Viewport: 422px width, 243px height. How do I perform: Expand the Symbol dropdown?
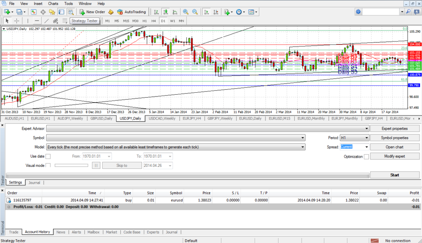[x=302, y=138]
